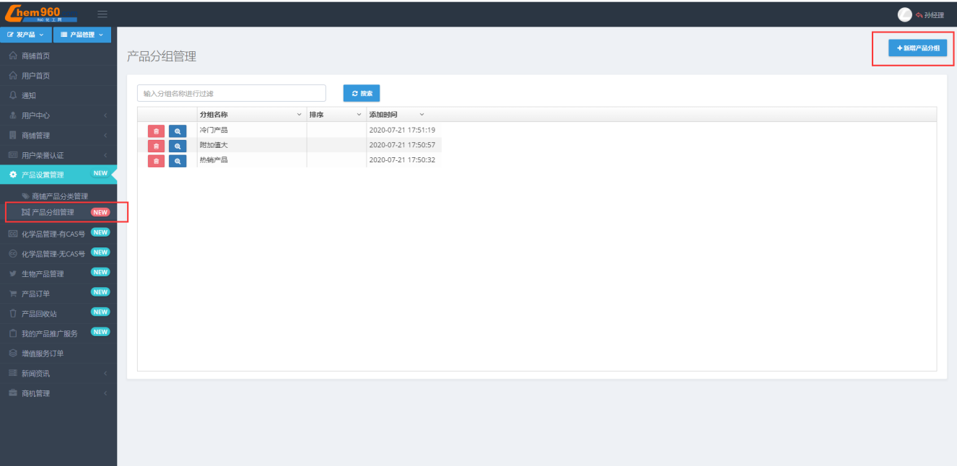Open 商铺产品分类管理 submenu item
957x466 pixels.
[x=60, y=196]
